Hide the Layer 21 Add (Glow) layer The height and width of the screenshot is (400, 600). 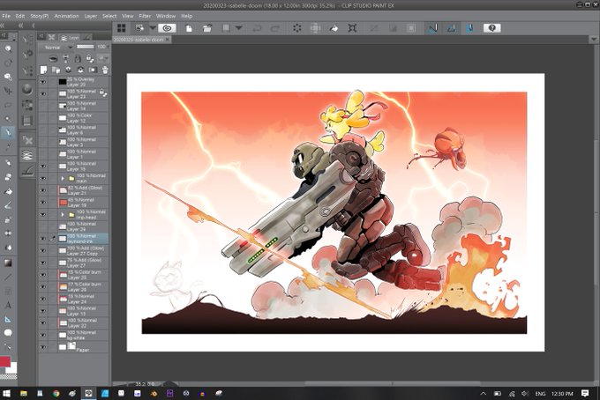click(x=43, y=190)
